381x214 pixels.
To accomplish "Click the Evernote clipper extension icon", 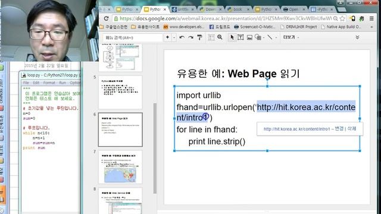I will [x=361, y=18].
